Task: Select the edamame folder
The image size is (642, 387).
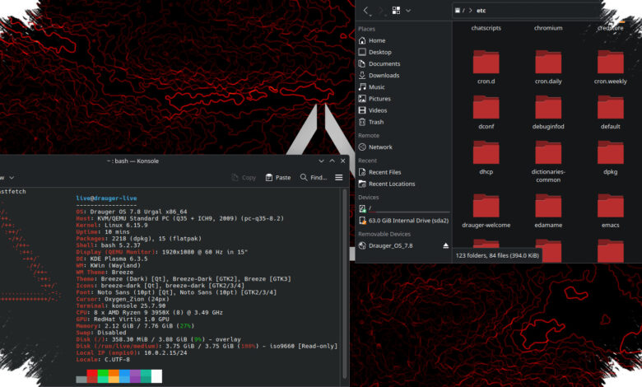Action: pyautogui.click(x=548, y=211)
